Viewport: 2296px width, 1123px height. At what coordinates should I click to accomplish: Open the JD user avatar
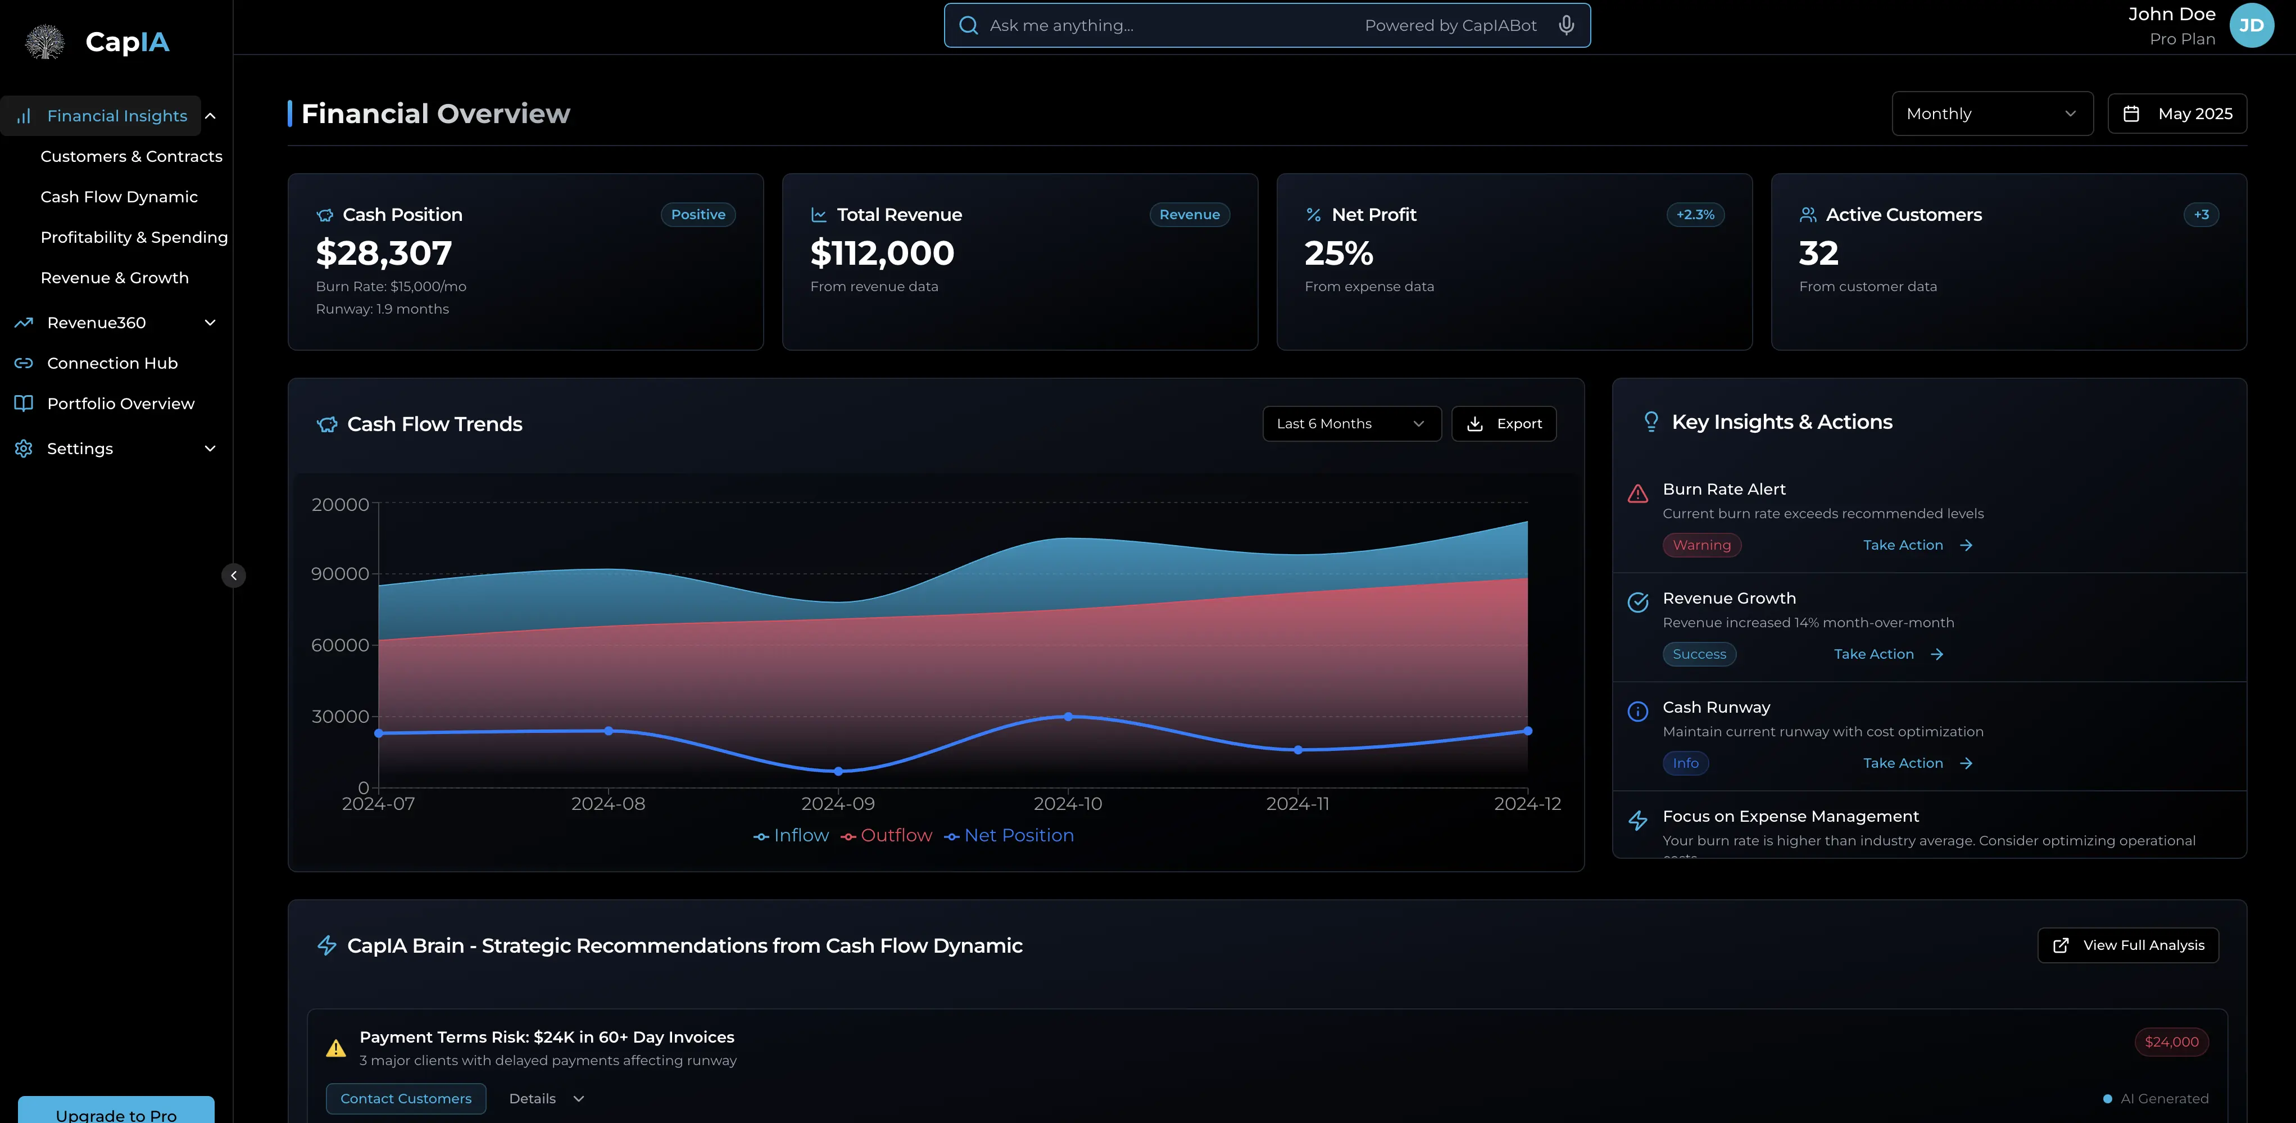(x=2252, y=25)
